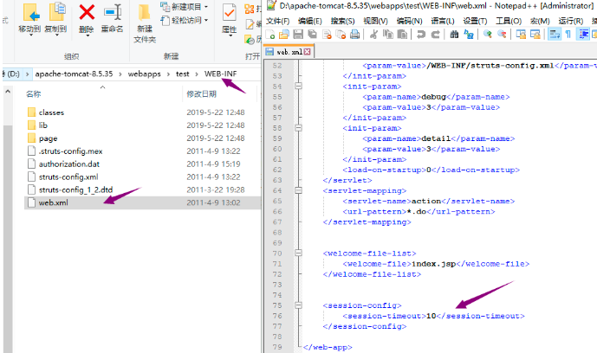Create a new document in Notepad++ toolbar
597x353 pixels.
(270, 35)
